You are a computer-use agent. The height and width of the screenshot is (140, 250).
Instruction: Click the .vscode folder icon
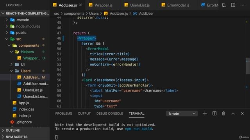coord(12,20)
